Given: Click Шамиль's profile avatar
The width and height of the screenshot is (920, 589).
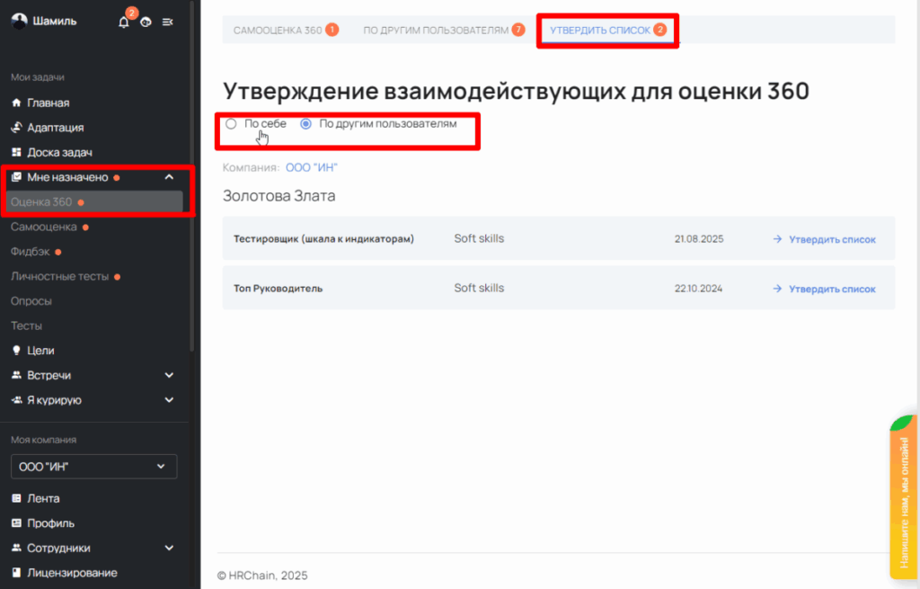Looking at the screenshot, I should [x=18, y=22].
